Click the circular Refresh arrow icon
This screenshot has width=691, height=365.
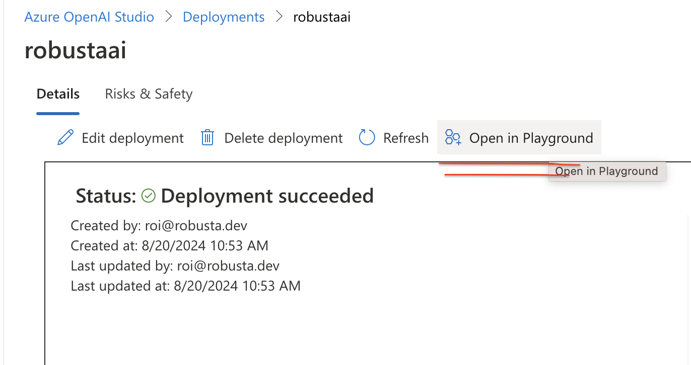[367, 138]
